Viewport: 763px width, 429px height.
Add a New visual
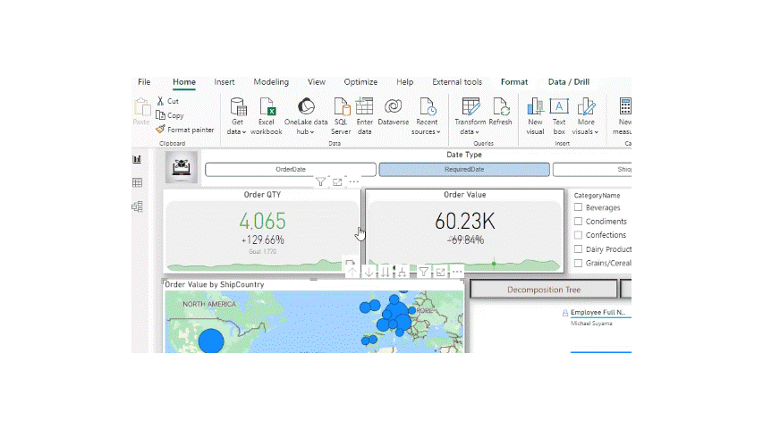(x=535, y=107)
